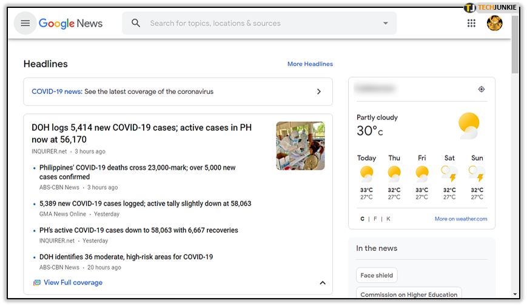527x306 pixels.
Task: Click the scrollbar down arrow
Action: [x=515, y=294]
